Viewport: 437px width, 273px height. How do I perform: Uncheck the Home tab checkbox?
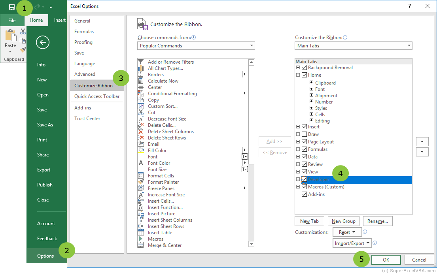[305, 75]
